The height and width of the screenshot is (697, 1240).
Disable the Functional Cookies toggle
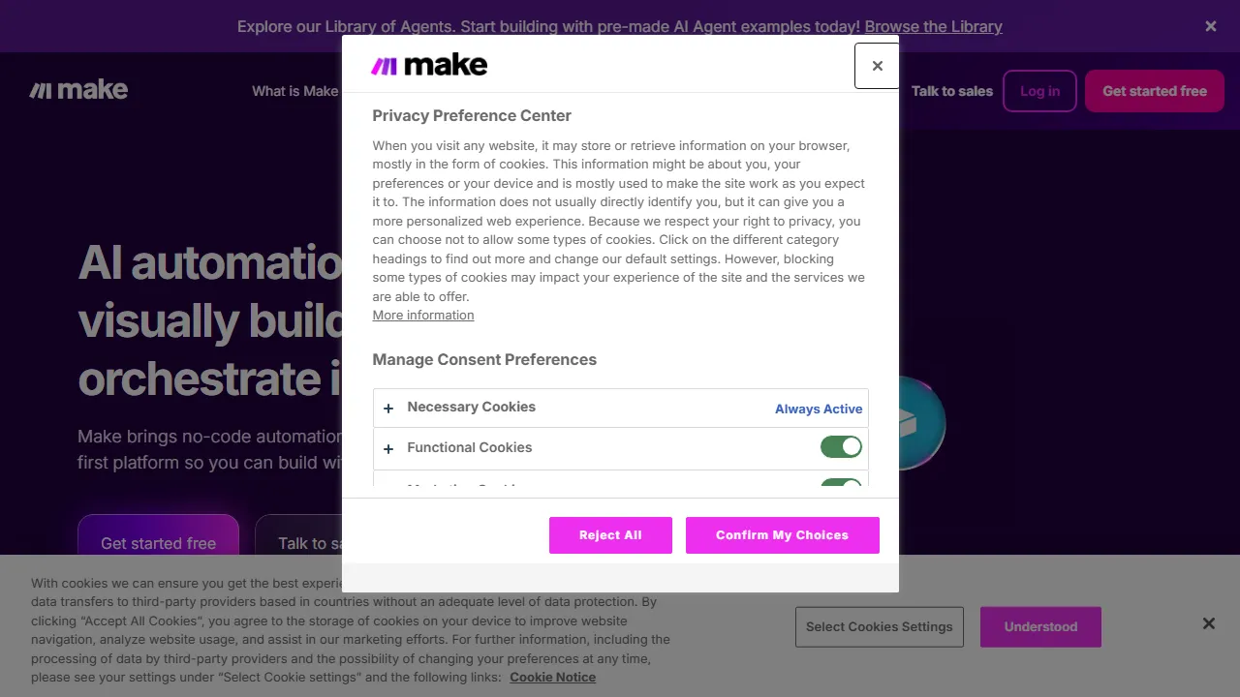pos(840,446)
